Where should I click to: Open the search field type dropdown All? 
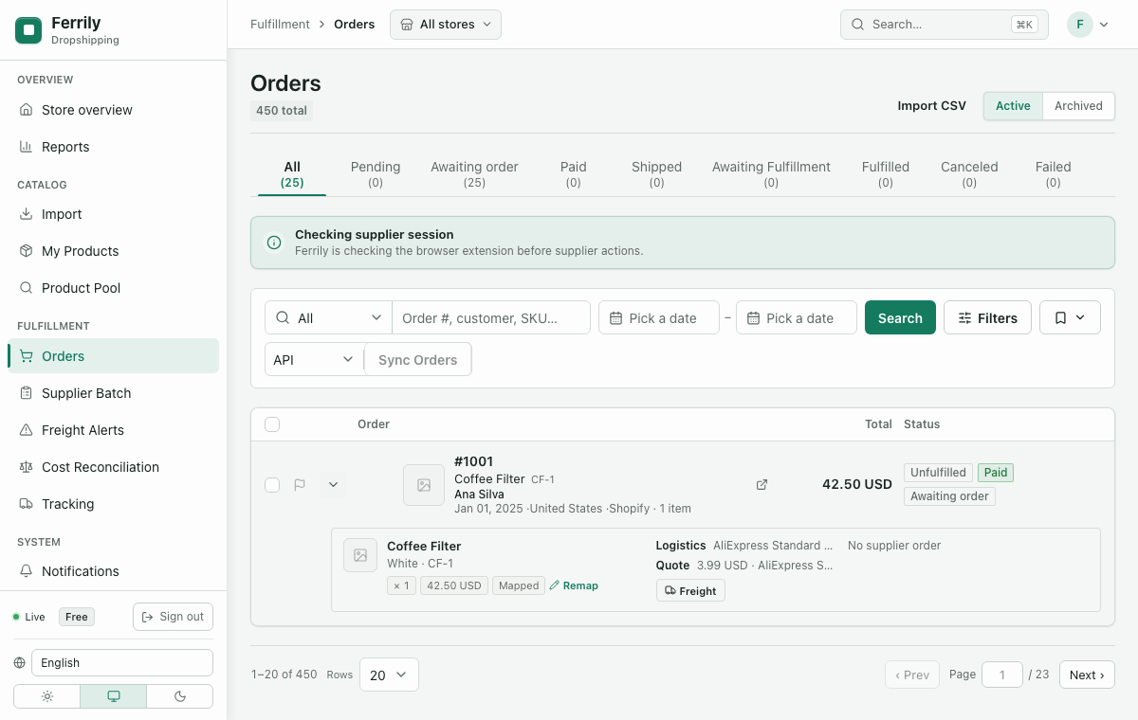[328, 318]
